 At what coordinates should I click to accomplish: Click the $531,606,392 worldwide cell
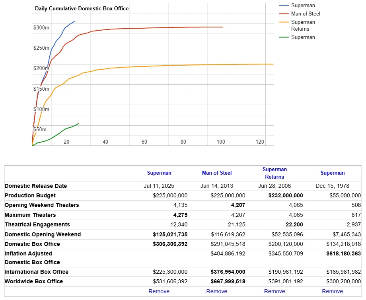coord(170,282)
